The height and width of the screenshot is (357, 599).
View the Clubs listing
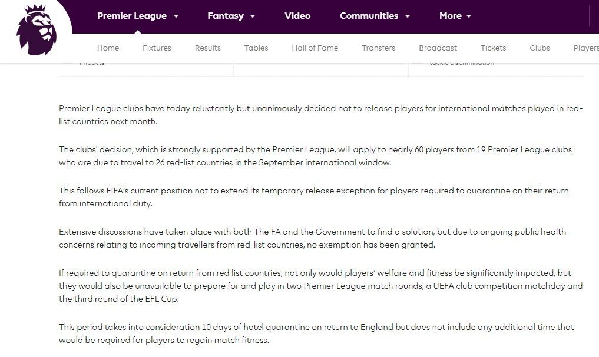539,48
